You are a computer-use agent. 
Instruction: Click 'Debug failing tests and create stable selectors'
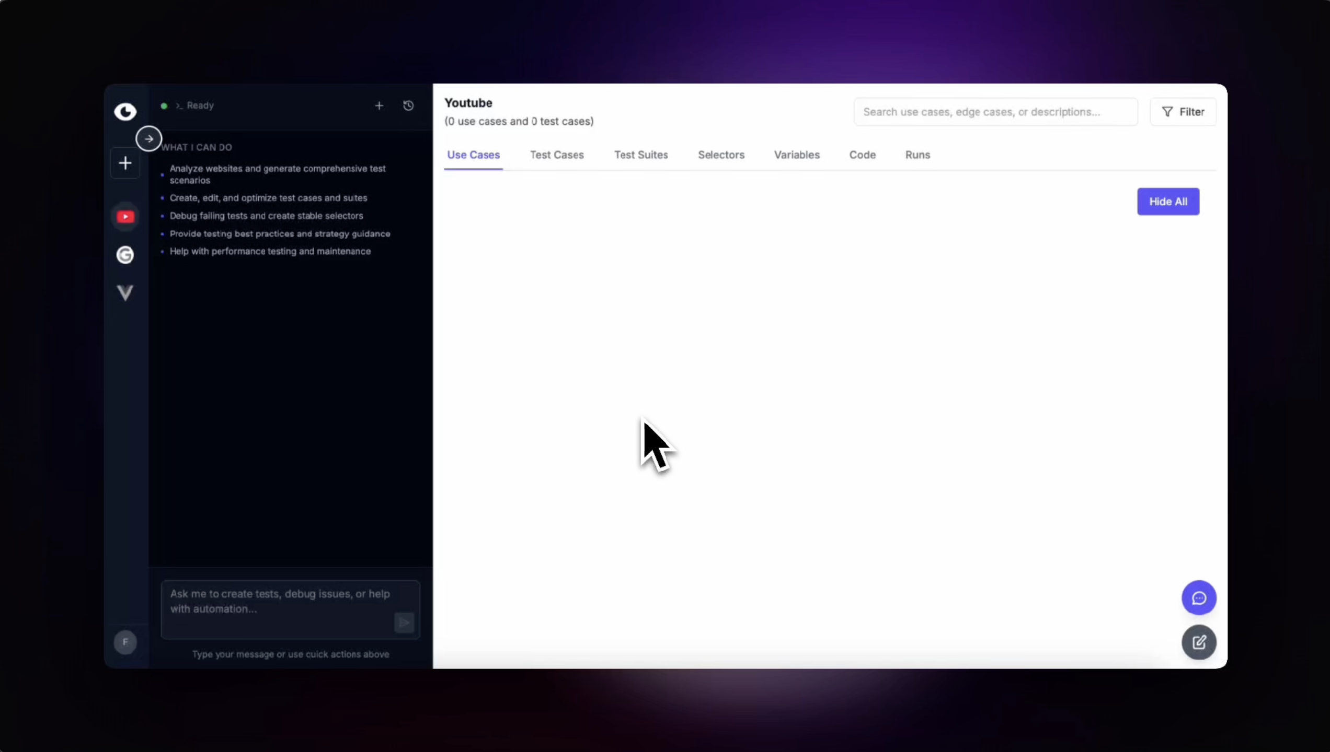[x=266, y=216]
